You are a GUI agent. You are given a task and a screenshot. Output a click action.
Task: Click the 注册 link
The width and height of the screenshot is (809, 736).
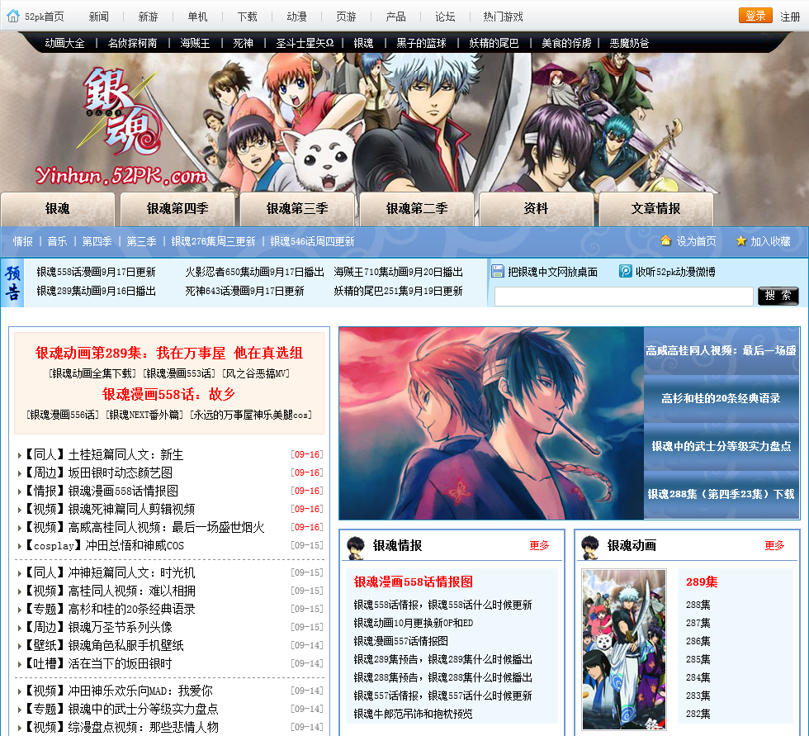pos(790,17)
